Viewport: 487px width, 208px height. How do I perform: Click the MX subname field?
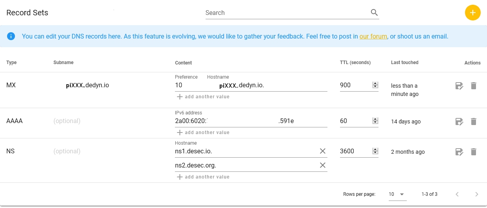click(88, 85)
